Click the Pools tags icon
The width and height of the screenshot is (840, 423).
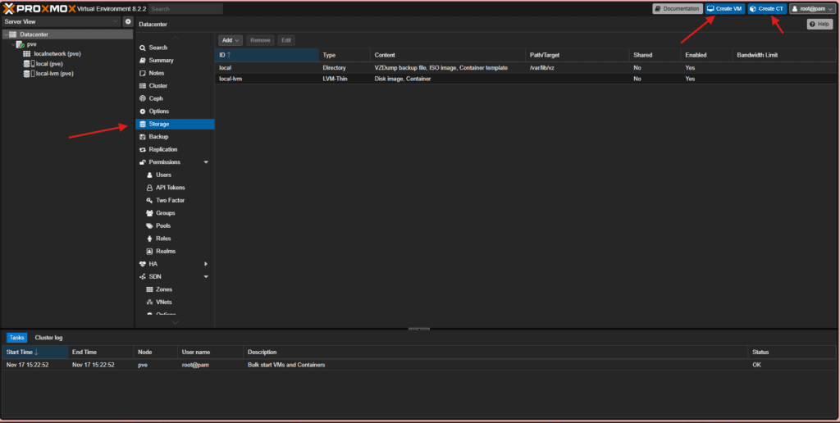click(x=150, y=226)
